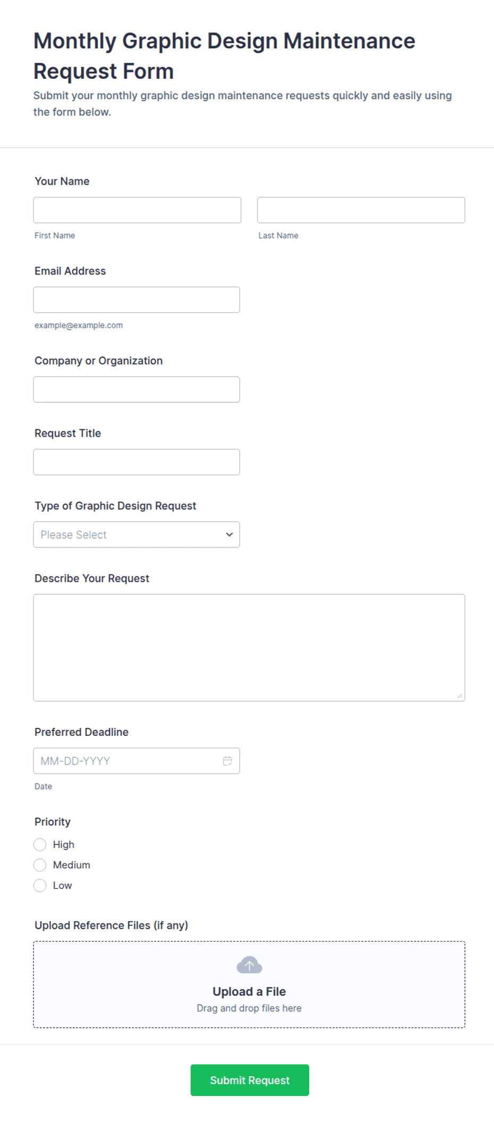This screenshot has height=1122, width=494.
Task: Click the Company or Organization field
Action: point(137,389)
